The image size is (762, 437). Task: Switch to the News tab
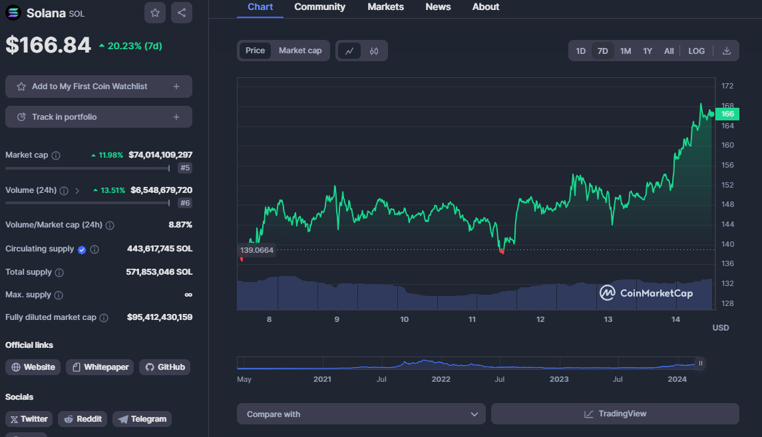pos(438,7)
